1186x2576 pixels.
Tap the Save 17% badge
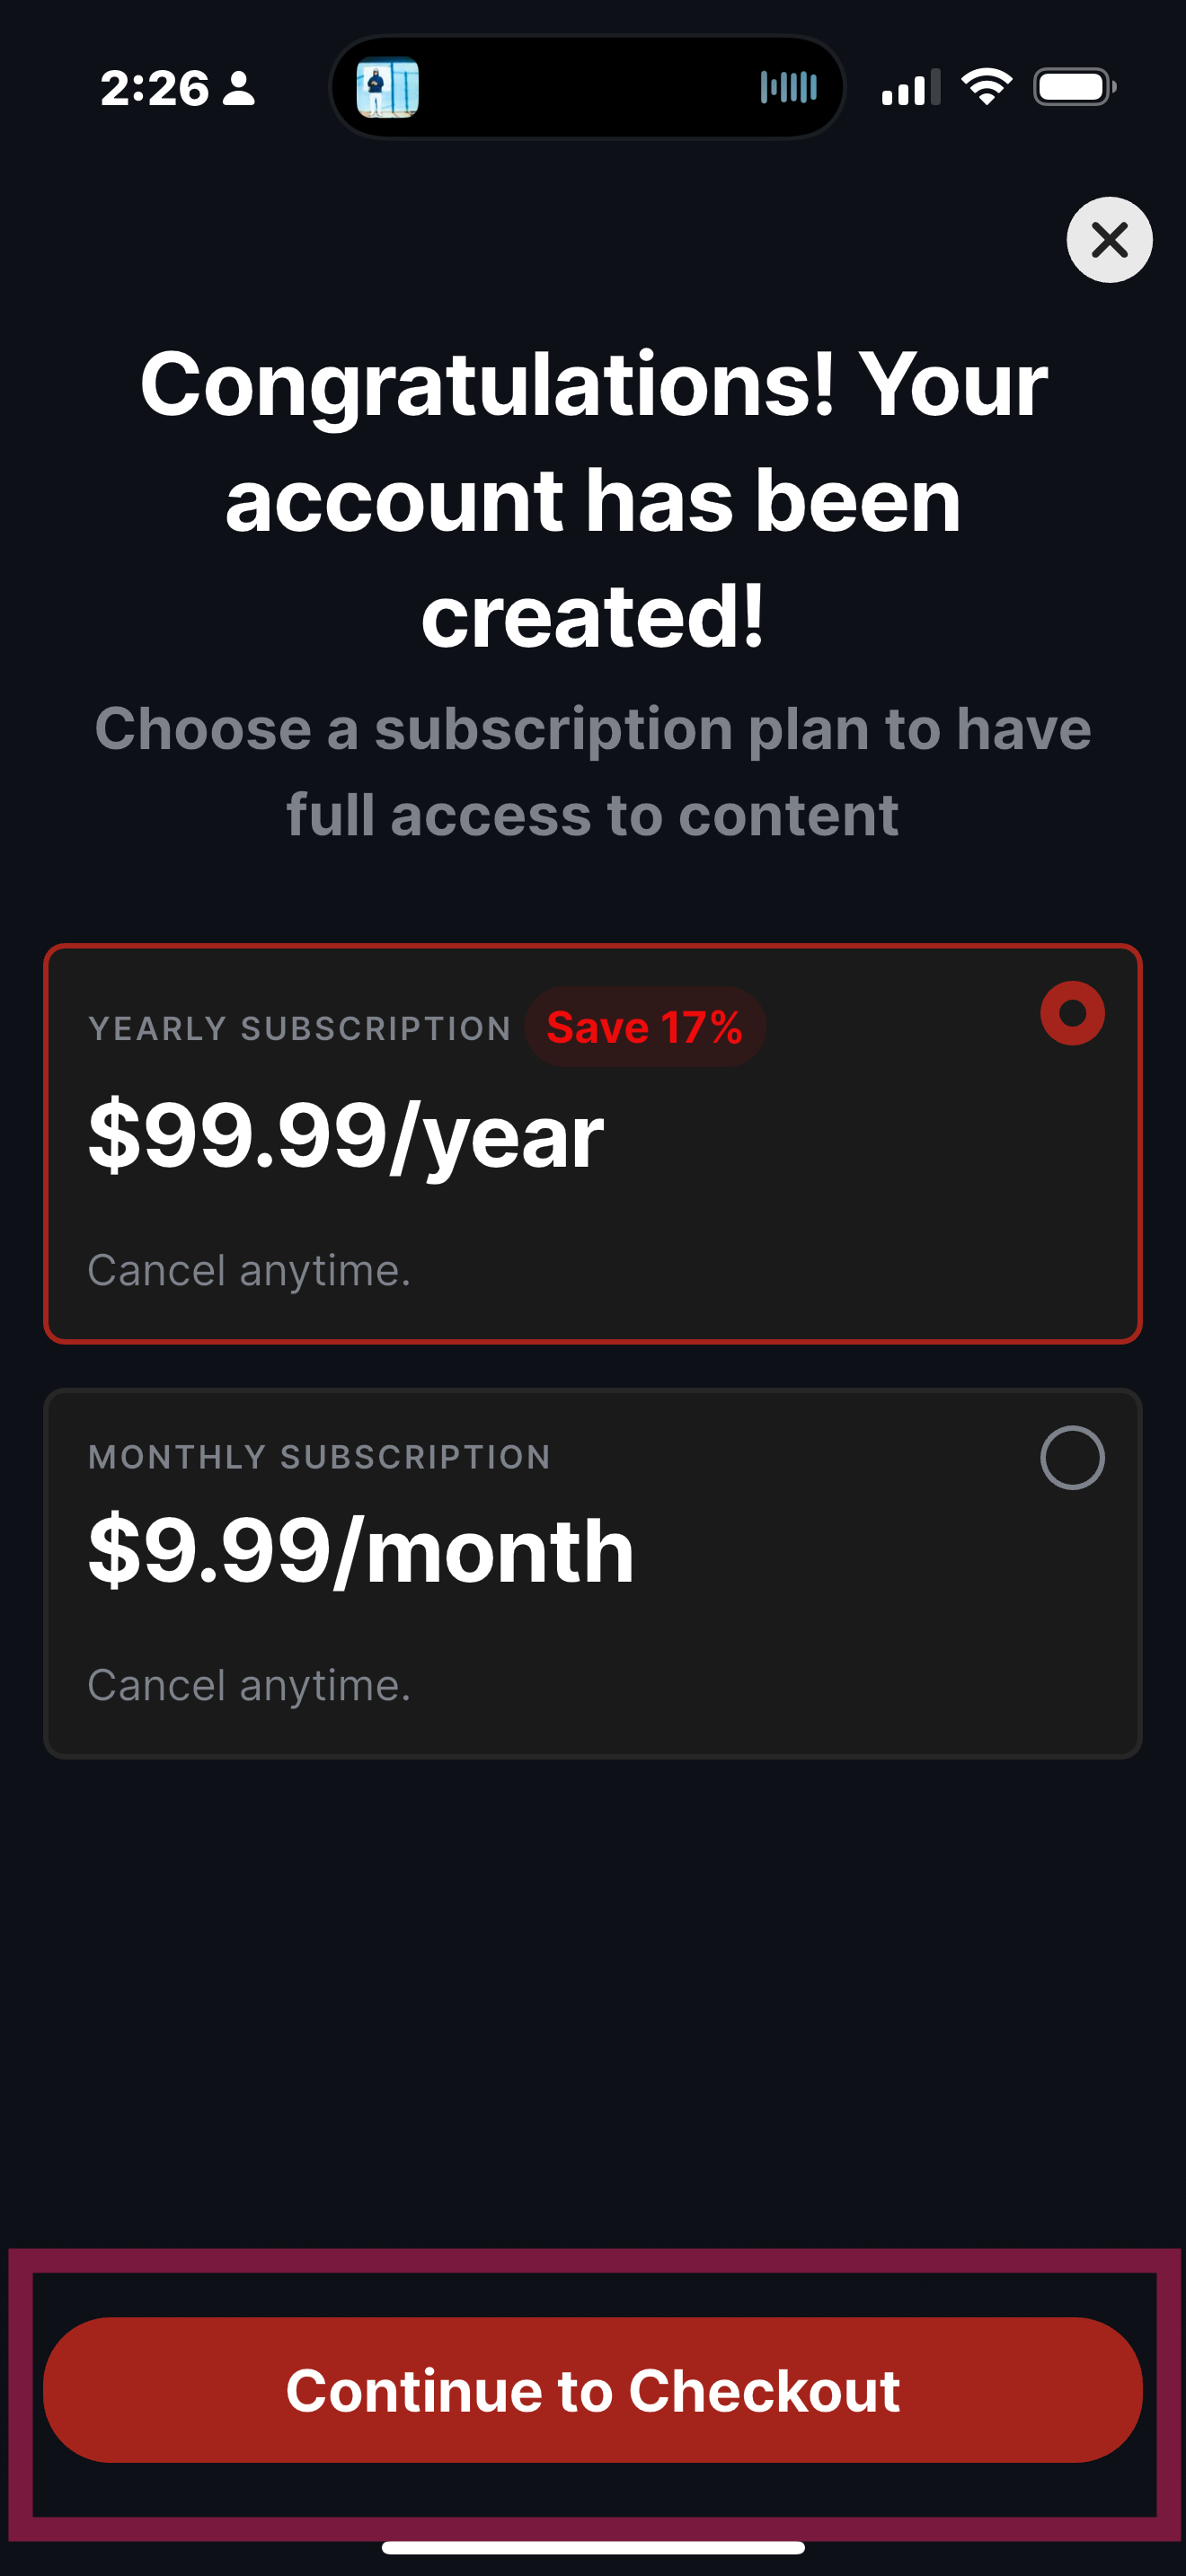pyautogui.click(x=645, y=1027)
